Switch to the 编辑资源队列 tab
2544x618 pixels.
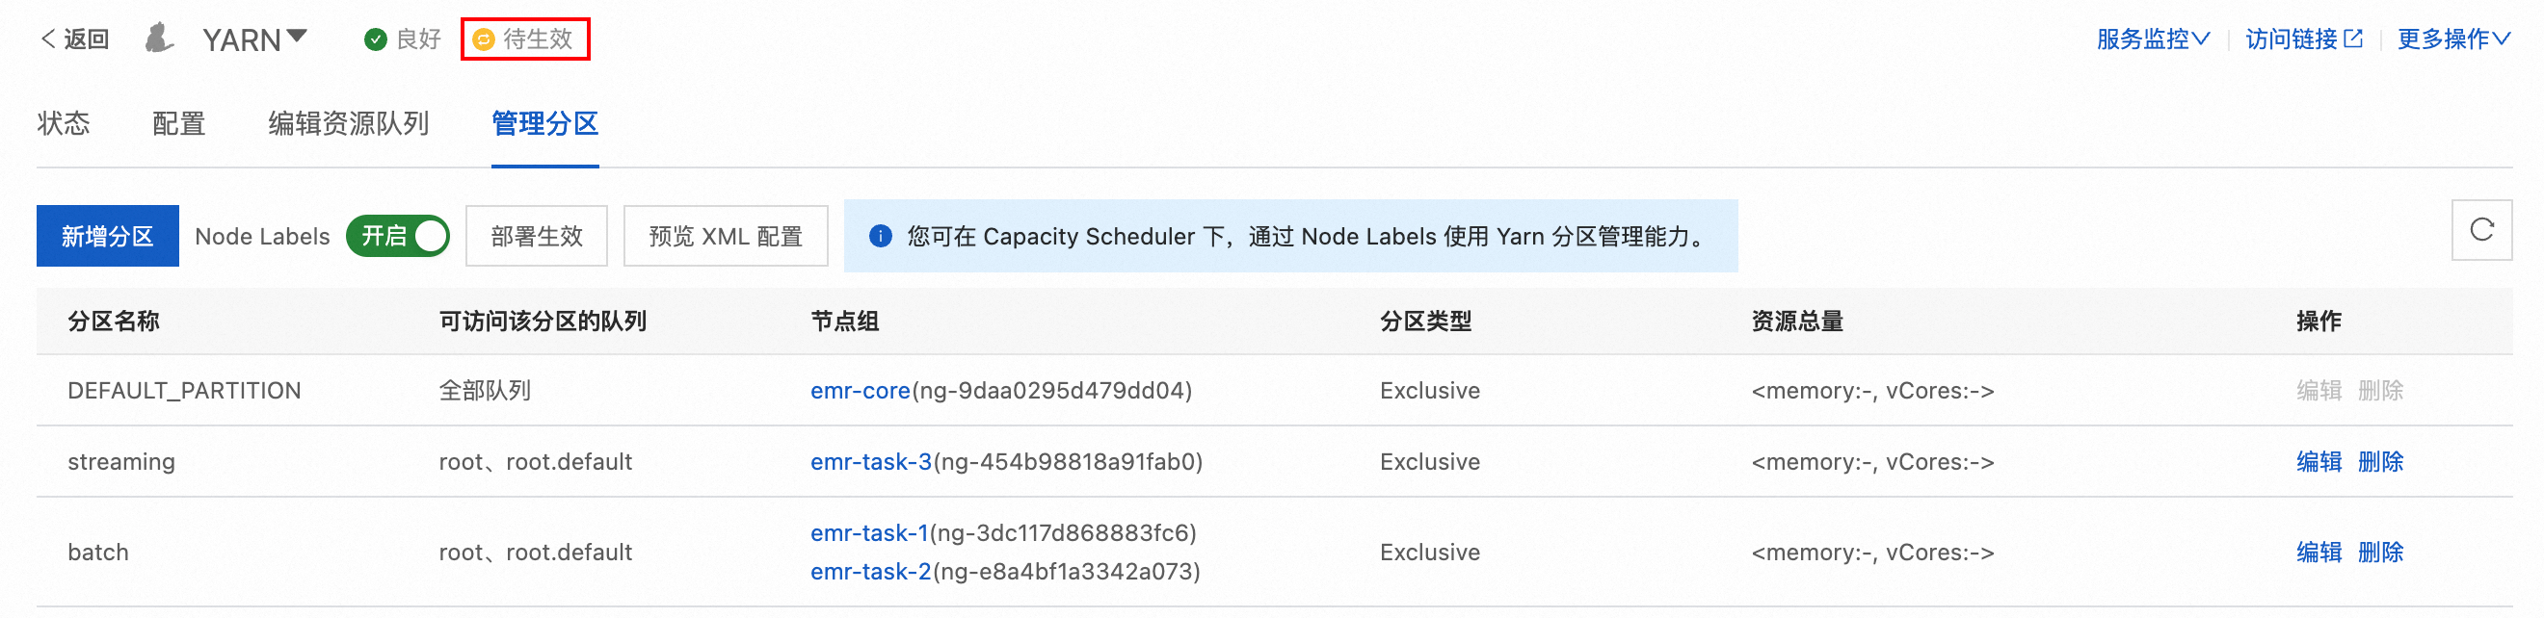coord(349,123)
